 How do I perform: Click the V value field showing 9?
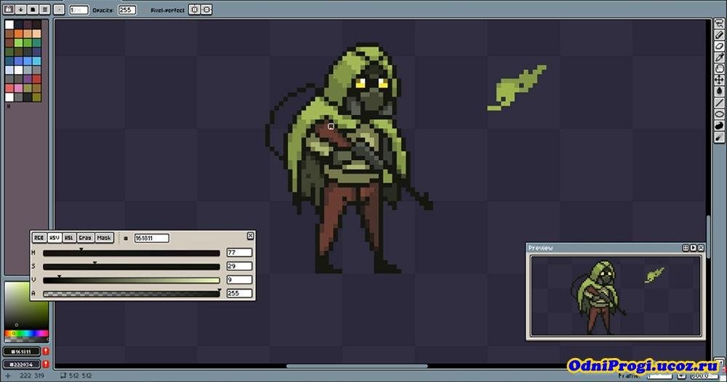(239, 280)
